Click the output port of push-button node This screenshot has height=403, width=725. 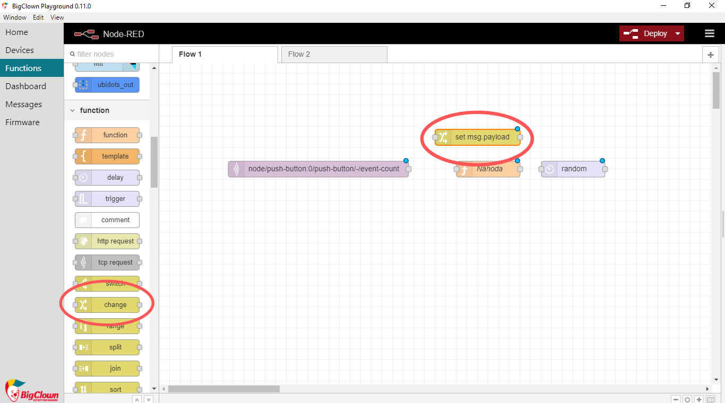coord(409,169)
